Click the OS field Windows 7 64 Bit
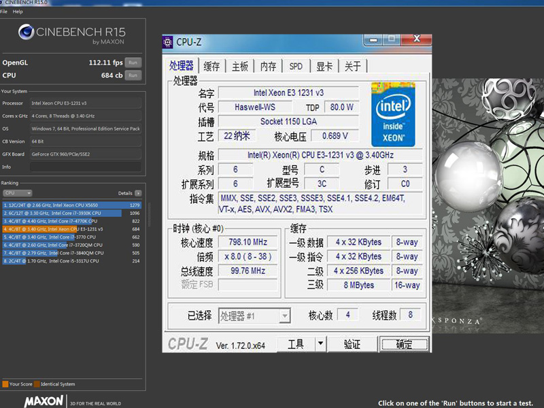 (86, 129)
